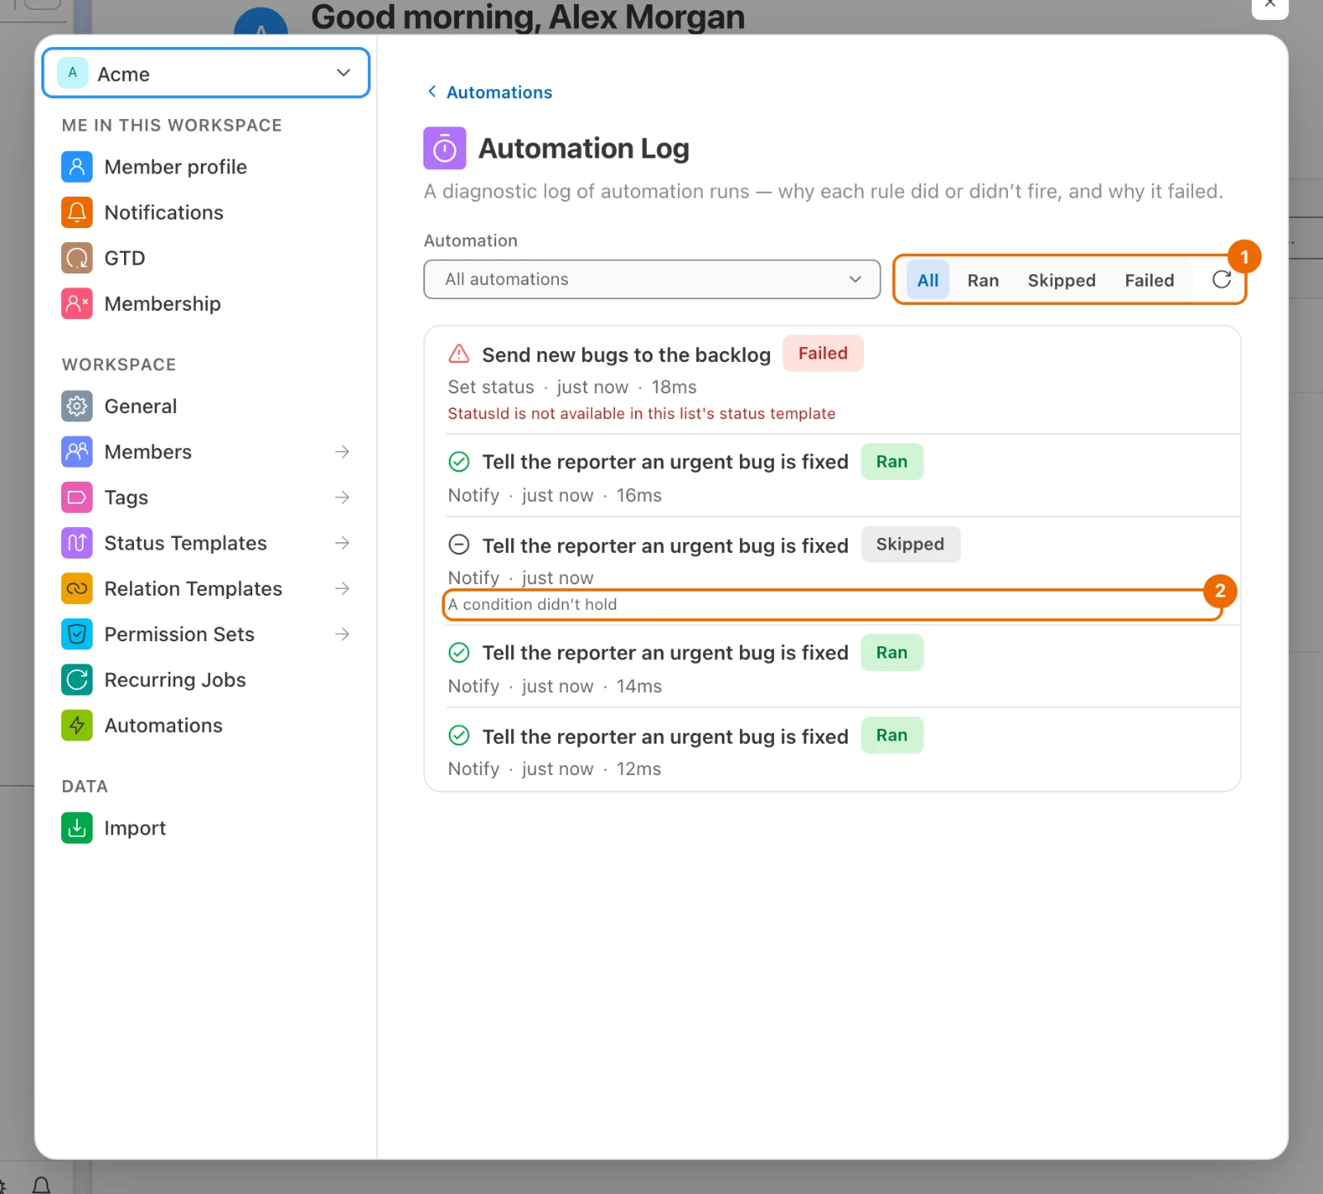This screenshot has width=1323, height=1194.
Task: Open the Recurring Jobs label
Action: coord(175,680)
